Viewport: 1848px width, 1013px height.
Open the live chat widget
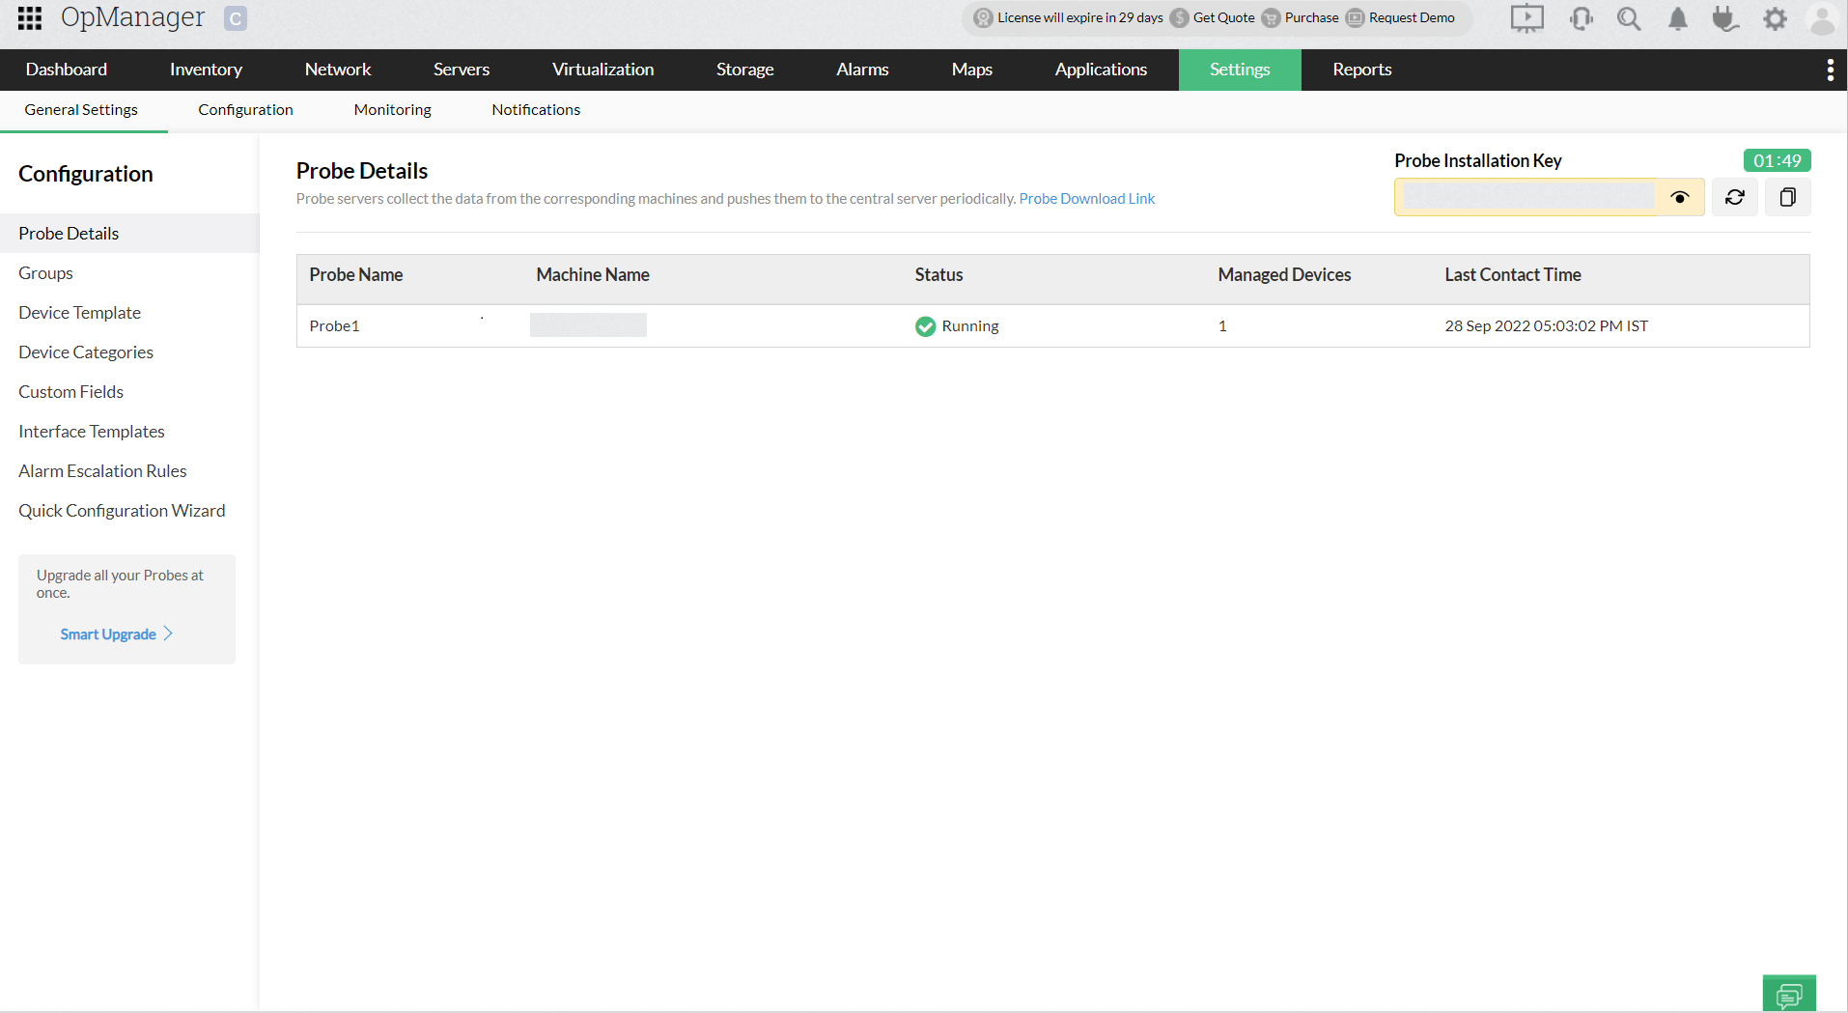pos(1789,994)
